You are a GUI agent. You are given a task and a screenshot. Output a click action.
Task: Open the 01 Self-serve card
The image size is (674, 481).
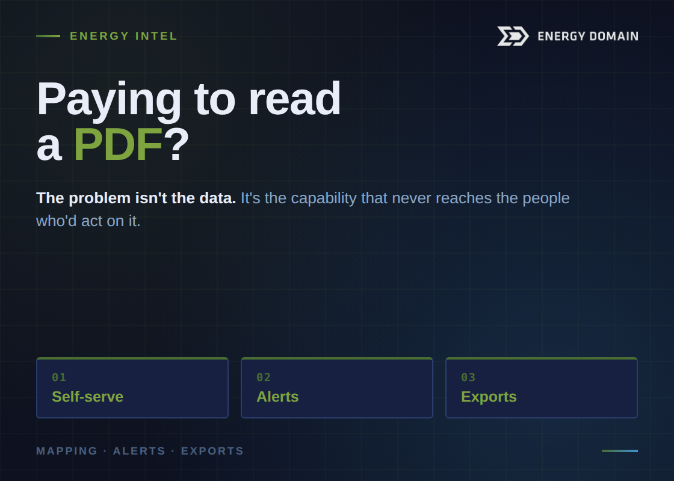pos(132,388)
